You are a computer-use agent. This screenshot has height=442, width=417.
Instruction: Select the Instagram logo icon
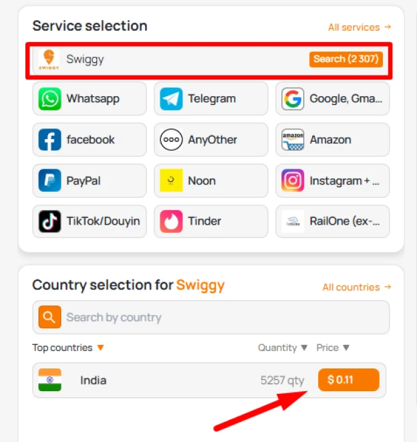pos(293,181)
